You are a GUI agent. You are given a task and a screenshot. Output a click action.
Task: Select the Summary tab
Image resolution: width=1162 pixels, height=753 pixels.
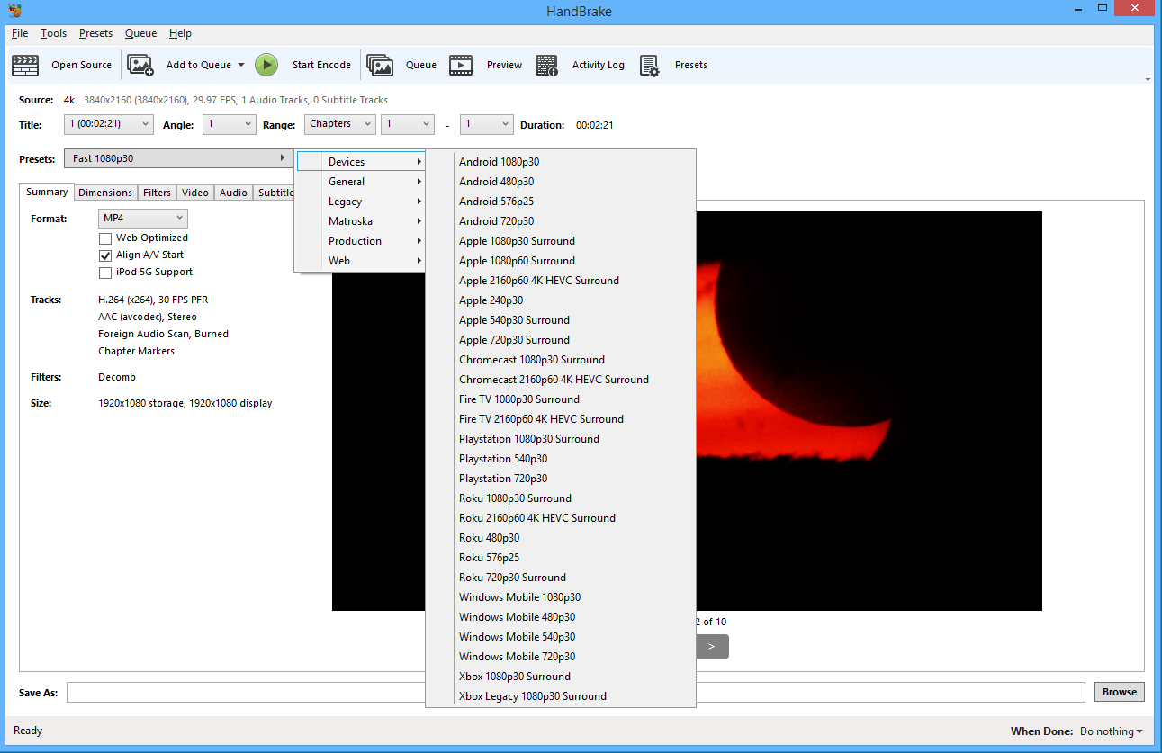pos(46,192)
